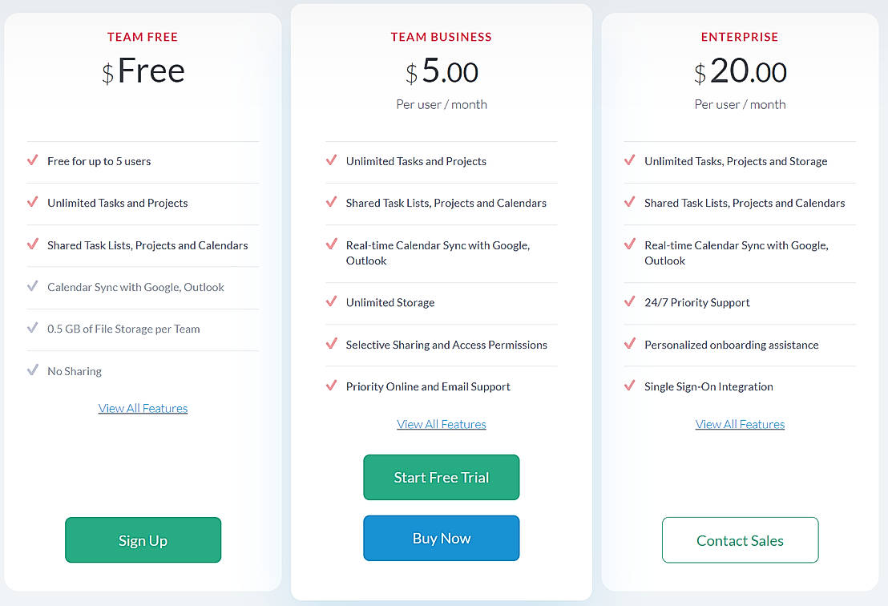This screenshot has height=606, width=888.
Task: Click checkmark beside Selective Sharing and Access Permissions
Action: pyautogui.click(x=331, y=344)
